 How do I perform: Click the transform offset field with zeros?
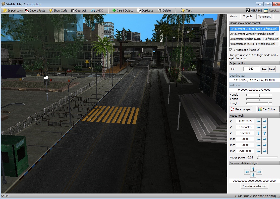[254, 181]
